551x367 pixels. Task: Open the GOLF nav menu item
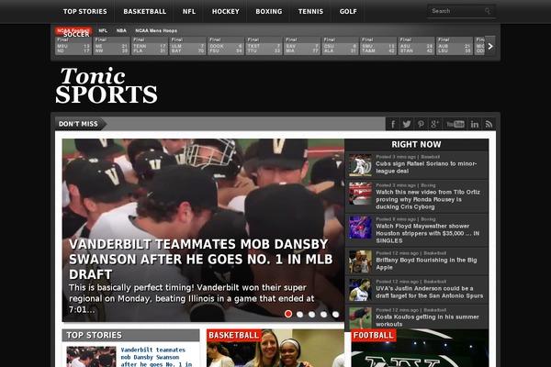[348, 12]
